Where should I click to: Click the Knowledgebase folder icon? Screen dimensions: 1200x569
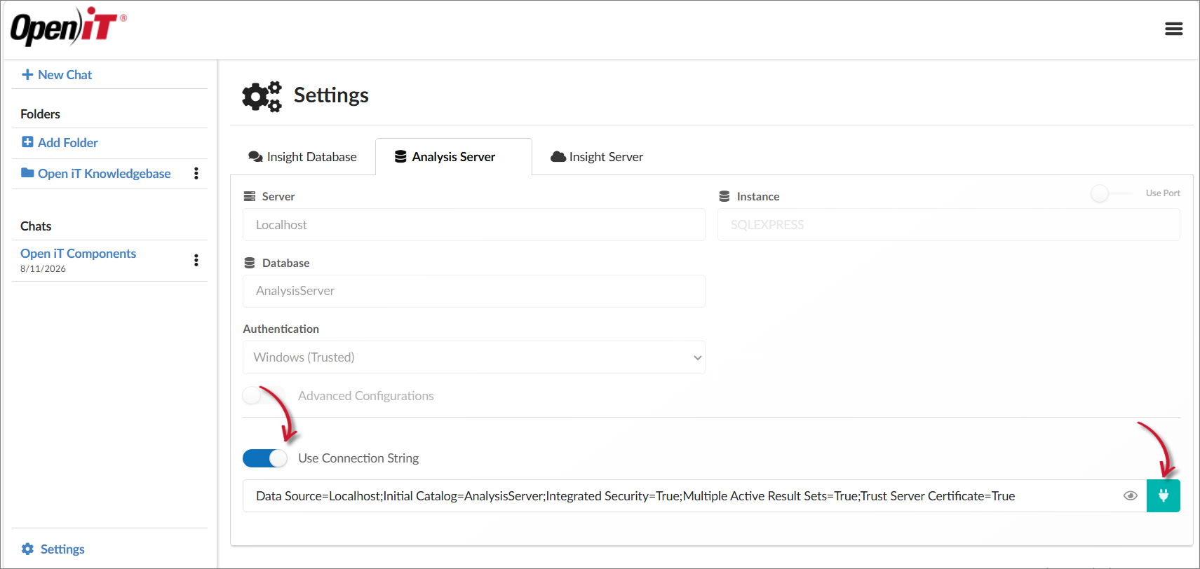(x=27, y=173)
